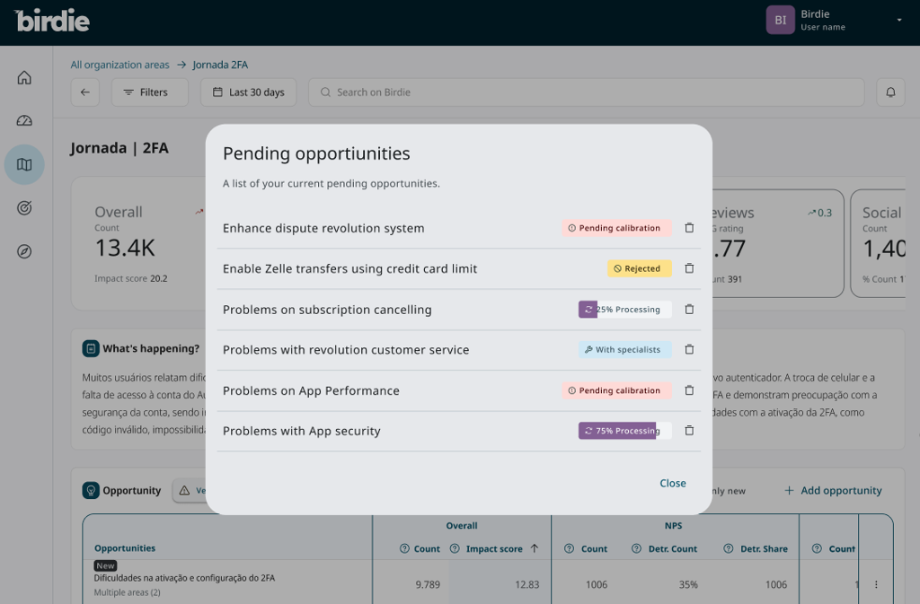Delete 'Problems with App security' opportunity
Screen dimensions: 920x604
(689, 431)
